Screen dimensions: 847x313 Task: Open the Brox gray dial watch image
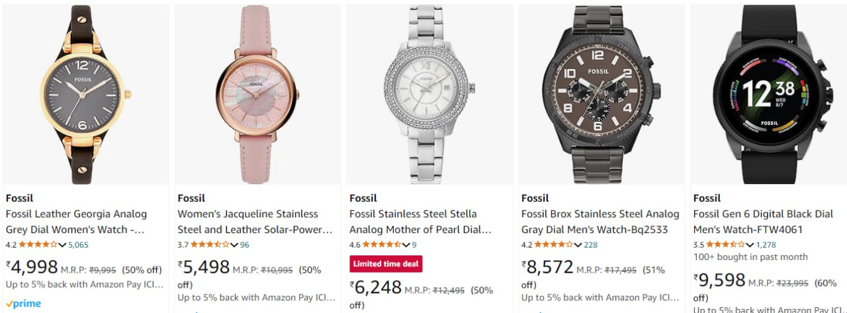[602, 94]
